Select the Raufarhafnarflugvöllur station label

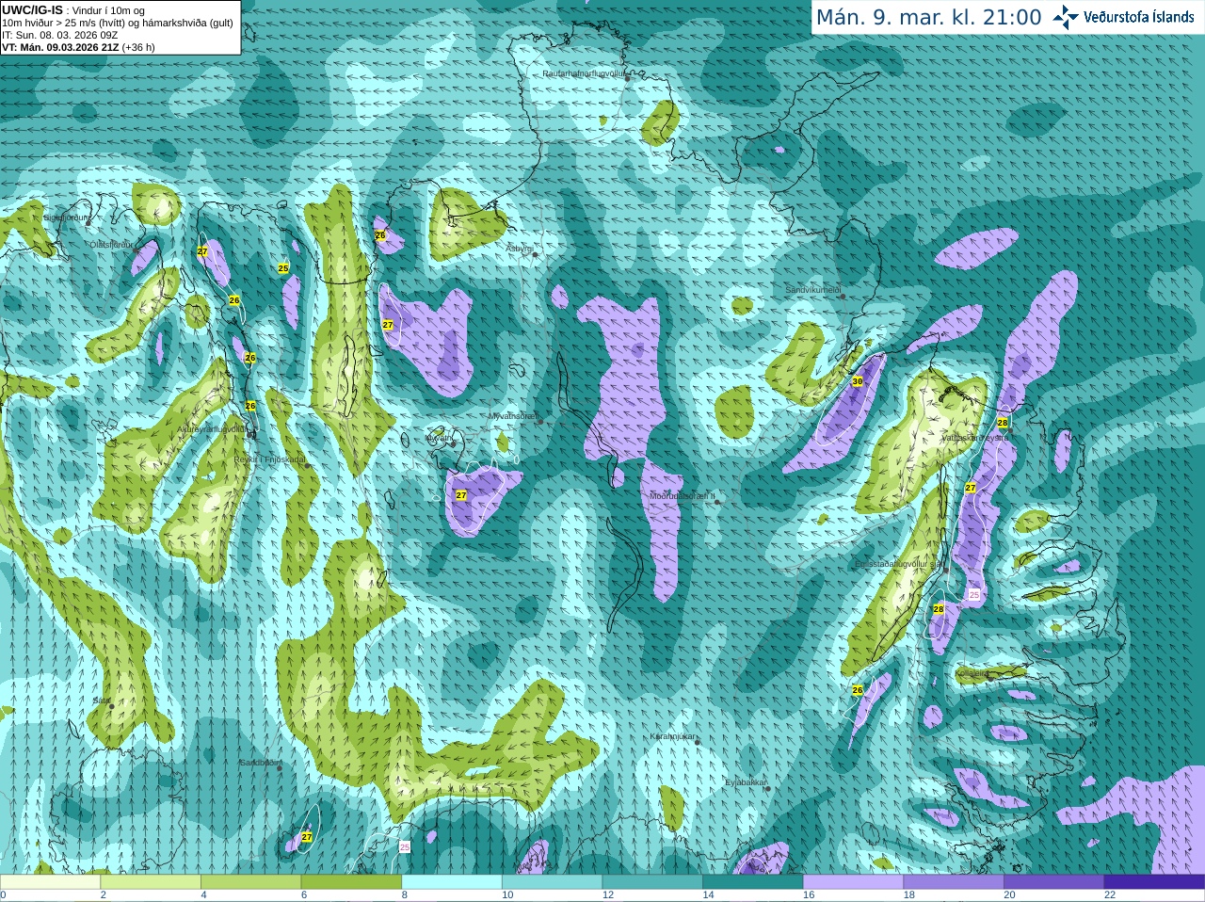click(584, 73)
